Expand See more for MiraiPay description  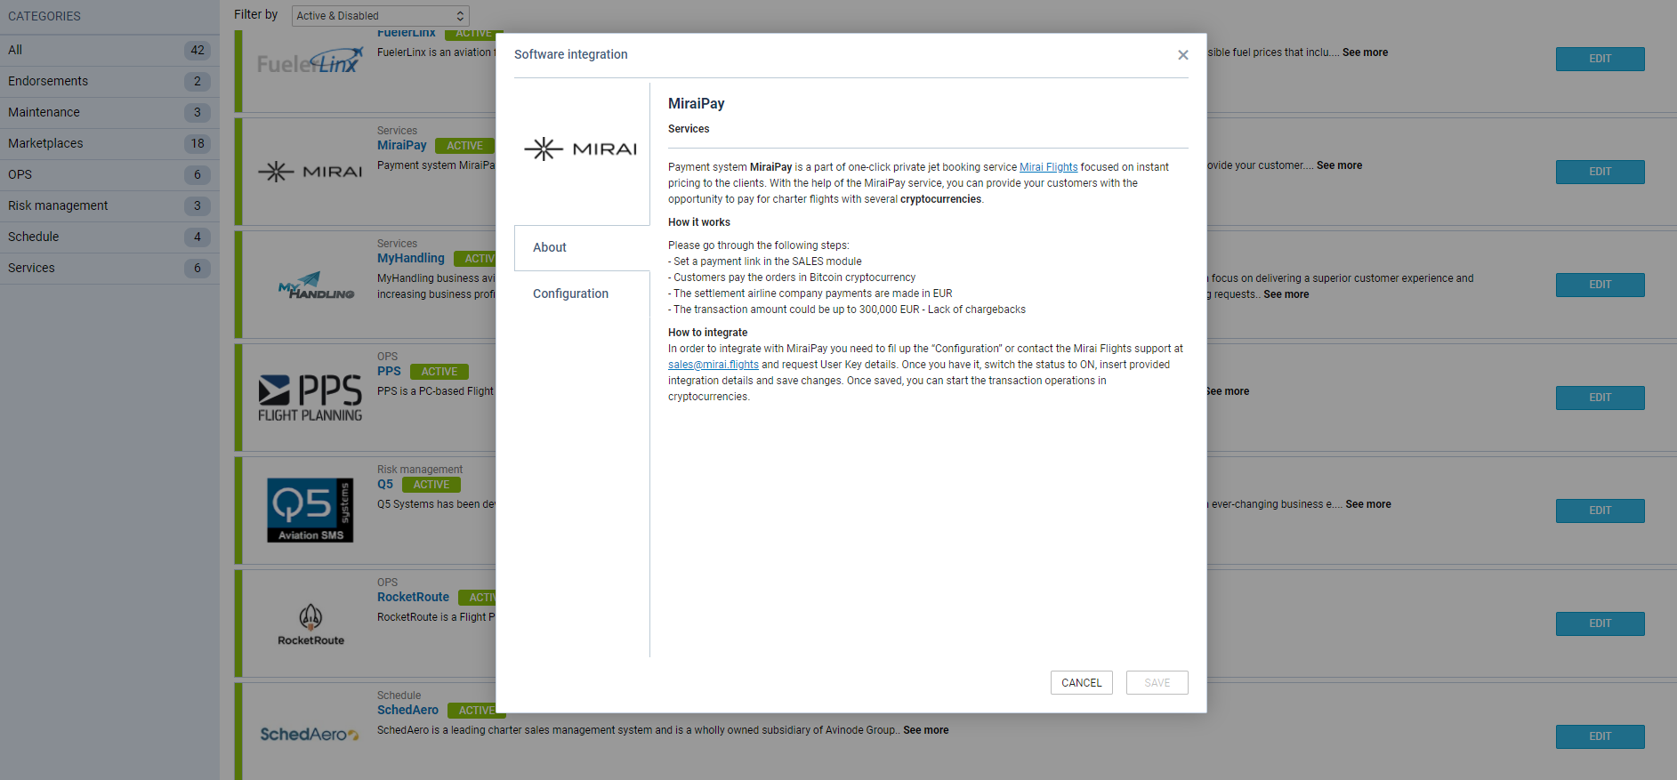coord(1339,165)
